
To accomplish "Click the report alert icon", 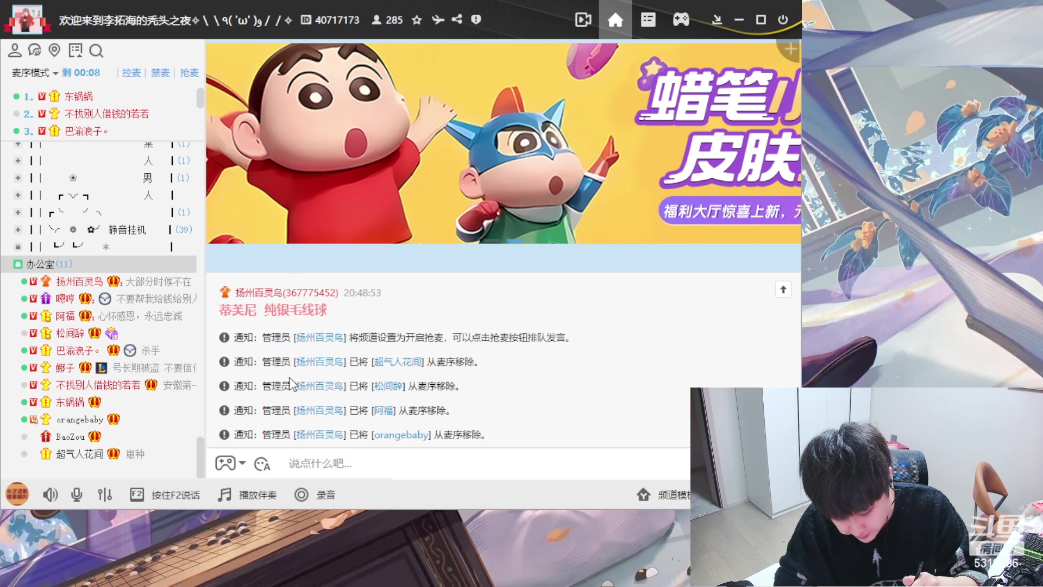I will (x=476, y=20).
